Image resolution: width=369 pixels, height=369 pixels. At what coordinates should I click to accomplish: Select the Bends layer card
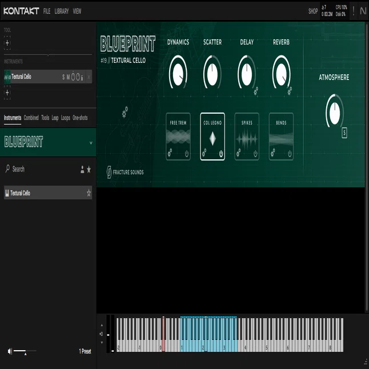click(x=281, y=135)
